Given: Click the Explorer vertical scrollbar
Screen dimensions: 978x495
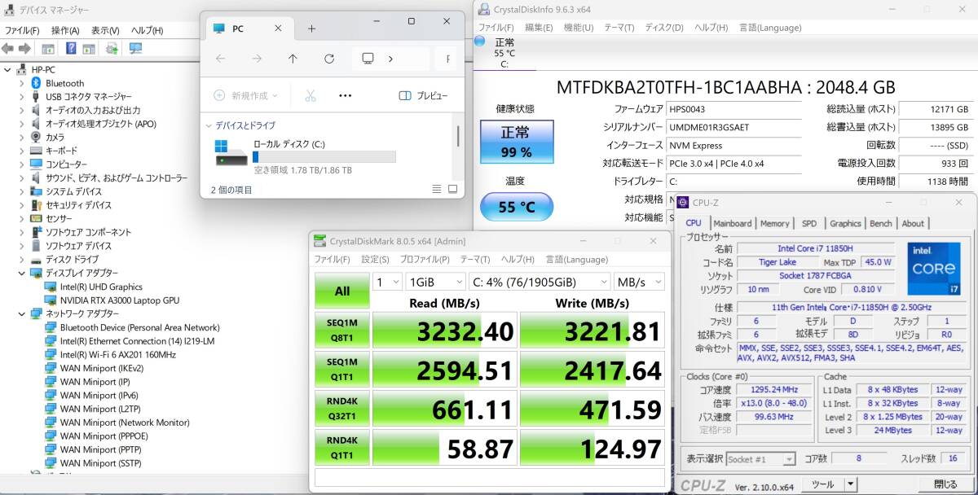Looking at the screenshot, I should 457,136.
